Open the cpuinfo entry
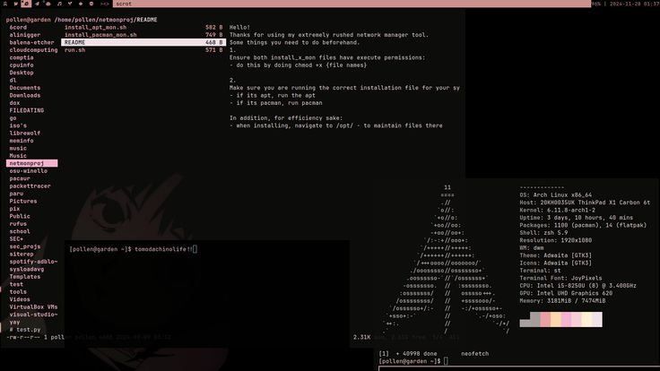 (x=22, y=65)
